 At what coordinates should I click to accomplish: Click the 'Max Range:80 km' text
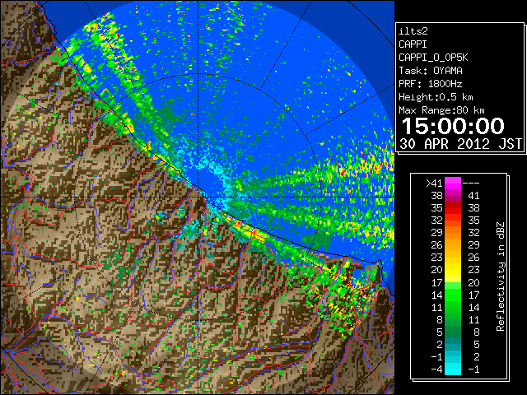point(441,110)
